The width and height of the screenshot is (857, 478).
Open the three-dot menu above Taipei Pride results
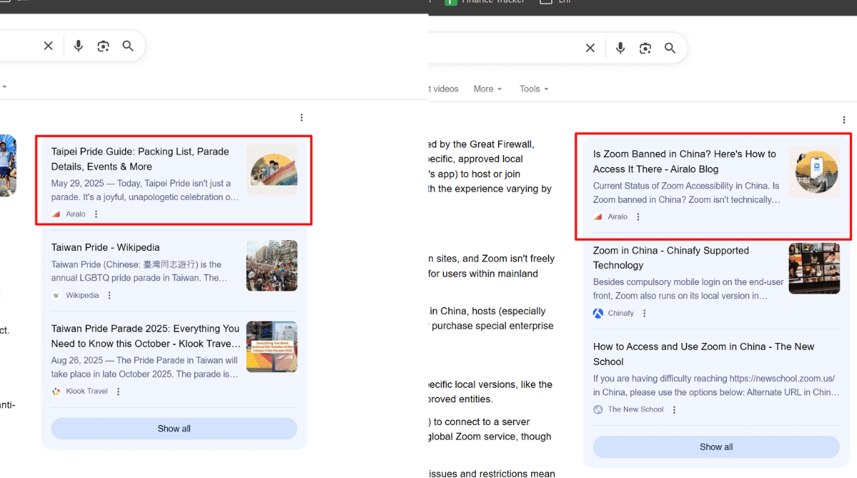[x=302, y=117]
